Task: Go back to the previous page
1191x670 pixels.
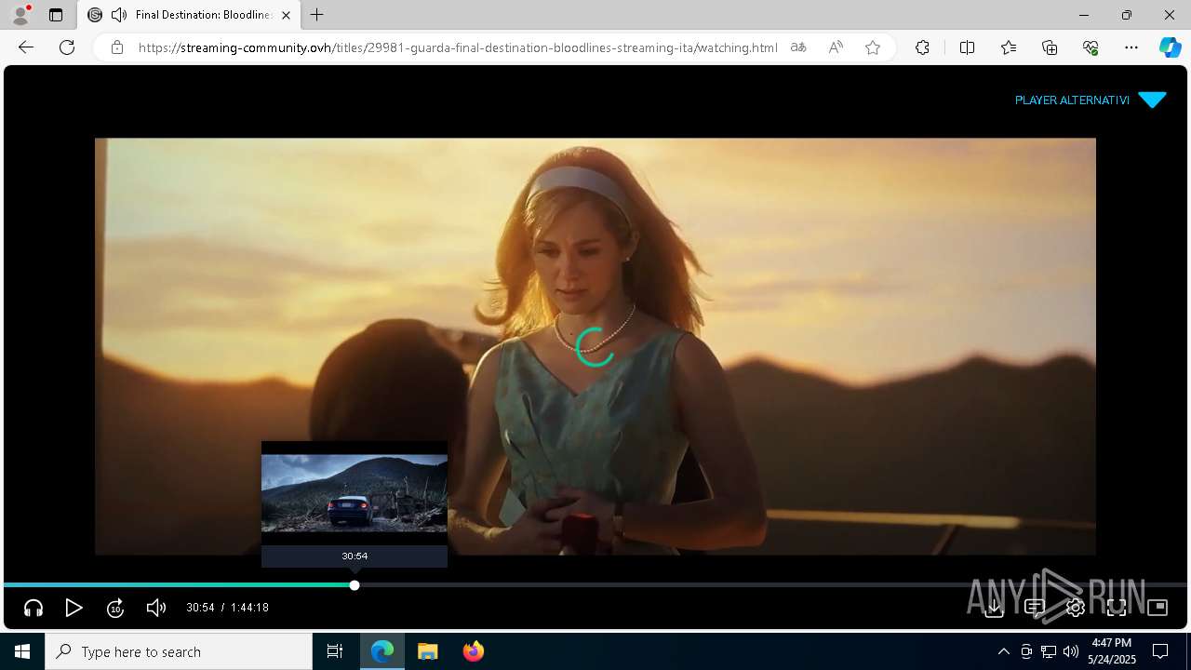Action: click(26, 47)
